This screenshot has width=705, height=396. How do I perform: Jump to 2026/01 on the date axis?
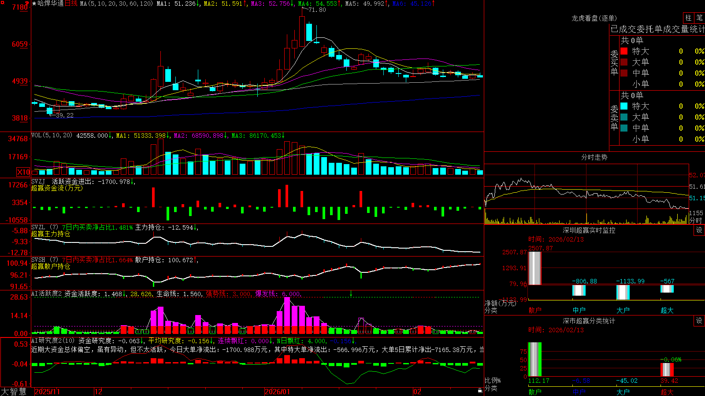(x=278, y=392)
